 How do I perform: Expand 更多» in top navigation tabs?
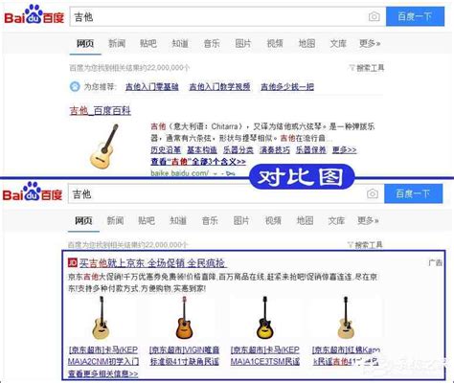(370, 43)
